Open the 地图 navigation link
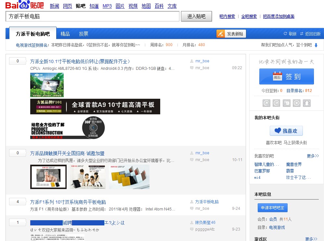324x241 pixels. coord(146,6)
